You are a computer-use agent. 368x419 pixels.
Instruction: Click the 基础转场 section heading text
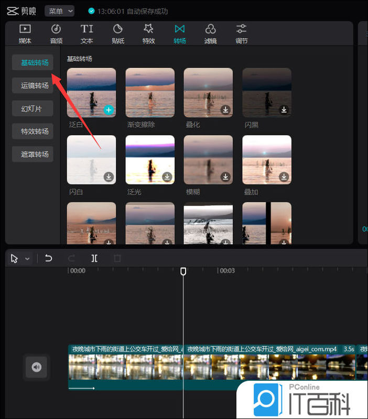[x=79, y=59]
